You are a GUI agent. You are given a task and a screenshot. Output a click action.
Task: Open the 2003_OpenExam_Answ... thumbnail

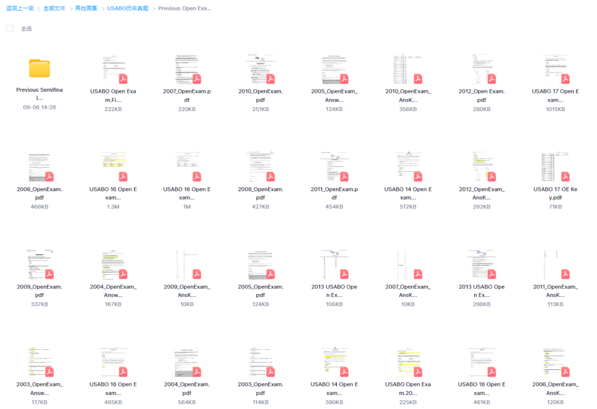(x=39, y=362)
